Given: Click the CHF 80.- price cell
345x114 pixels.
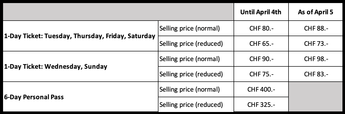Looking at the screenshot, I should pos(261,28).
